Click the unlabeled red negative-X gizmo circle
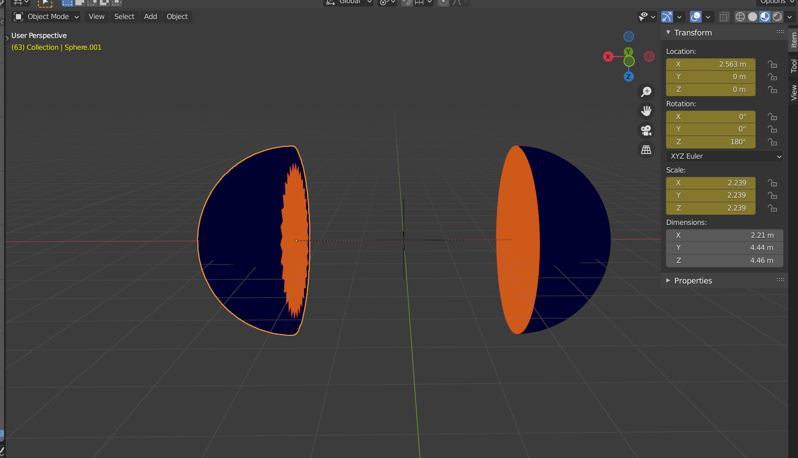 (x=649, y=56)
